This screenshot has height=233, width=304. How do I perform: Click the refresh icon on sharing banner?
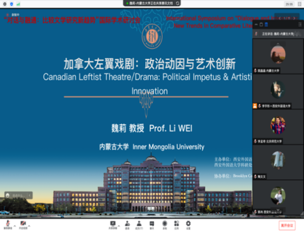point(177,3)
